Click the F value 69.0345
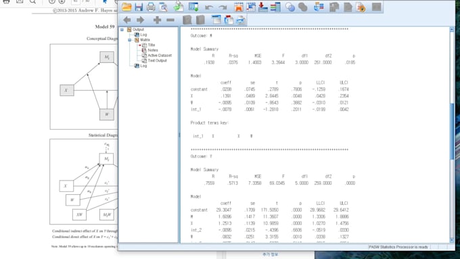460x259 pixels. pos(277,183)
